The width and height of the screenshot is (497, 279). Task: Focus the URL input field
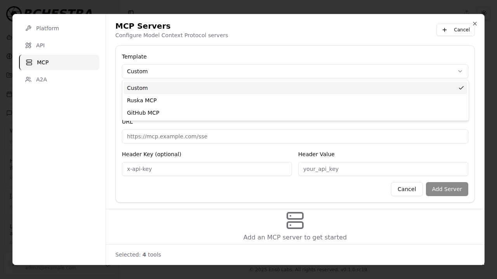(295, 136)
